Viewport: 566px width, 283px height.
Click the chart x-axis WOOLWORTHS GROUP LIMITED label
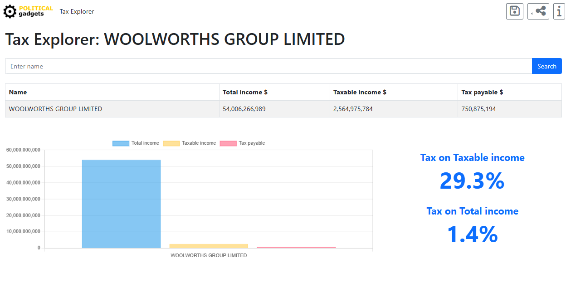(x=209, y=255)
